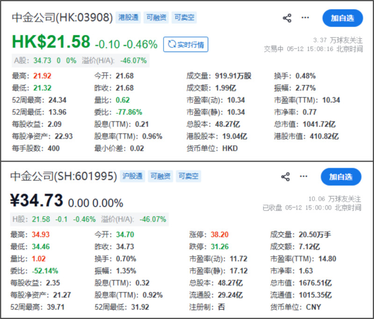Click 最低 value 34.46
This screenshot has width=374, height=319.
41,246
